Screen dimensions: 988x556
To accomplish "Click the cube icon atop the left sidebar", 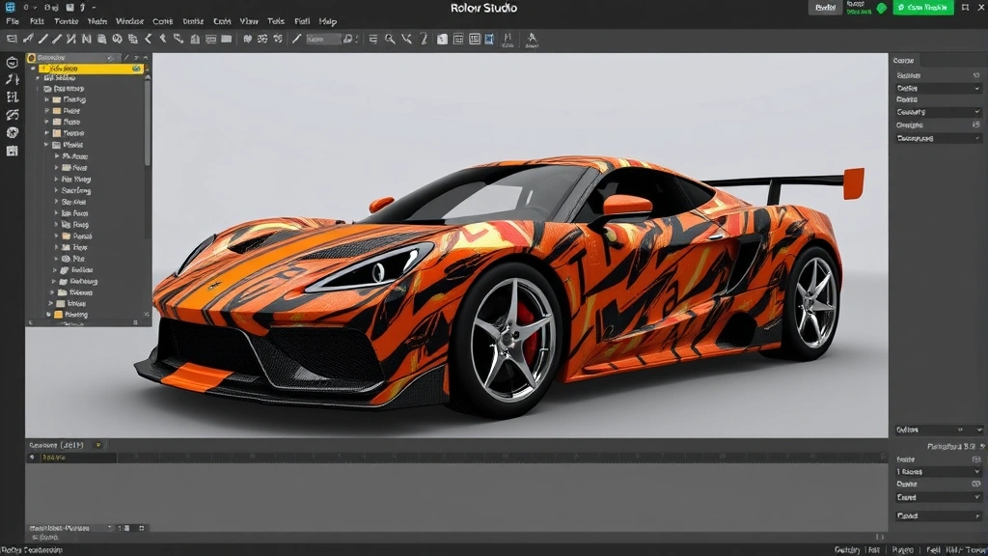I will tap(12, 62).
